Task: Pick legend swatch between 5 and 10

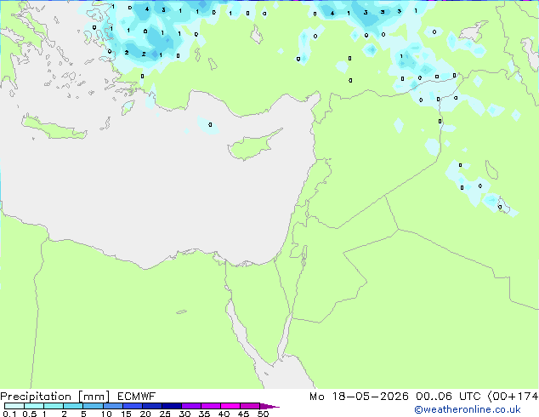Action: (x=93, y=406)
